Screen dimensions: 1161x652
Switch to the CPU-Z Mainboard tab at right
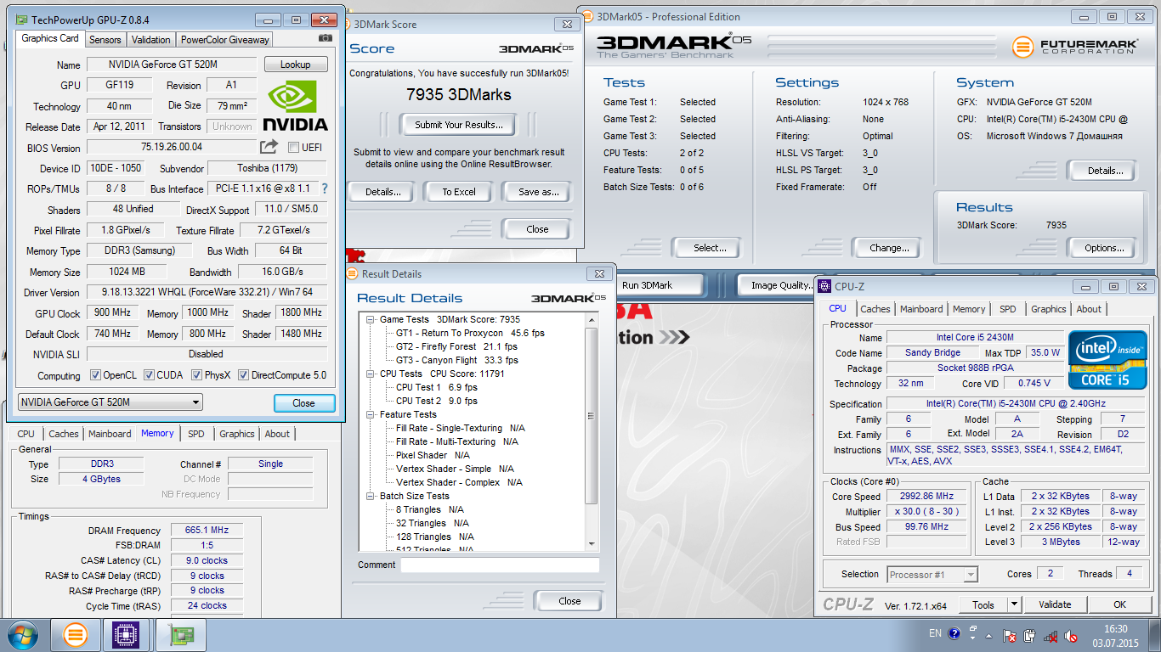(921, 309)
